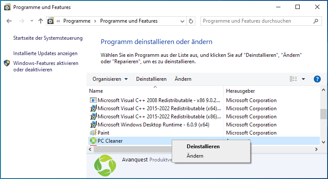328x179 pixels.
Task: Go to Startseite der Systemsteuerung
Action: 48,38
